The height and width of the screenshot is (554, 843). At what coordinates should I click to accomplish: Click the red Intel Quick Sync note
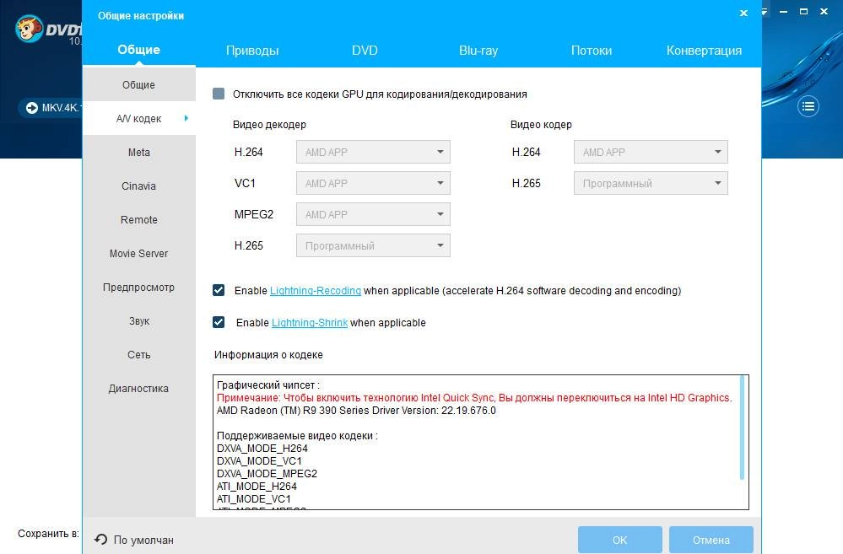(474, 398)
